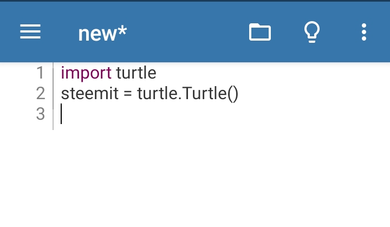
Task: Click the word turtle on line 1
Action: (x=136, y=73)
